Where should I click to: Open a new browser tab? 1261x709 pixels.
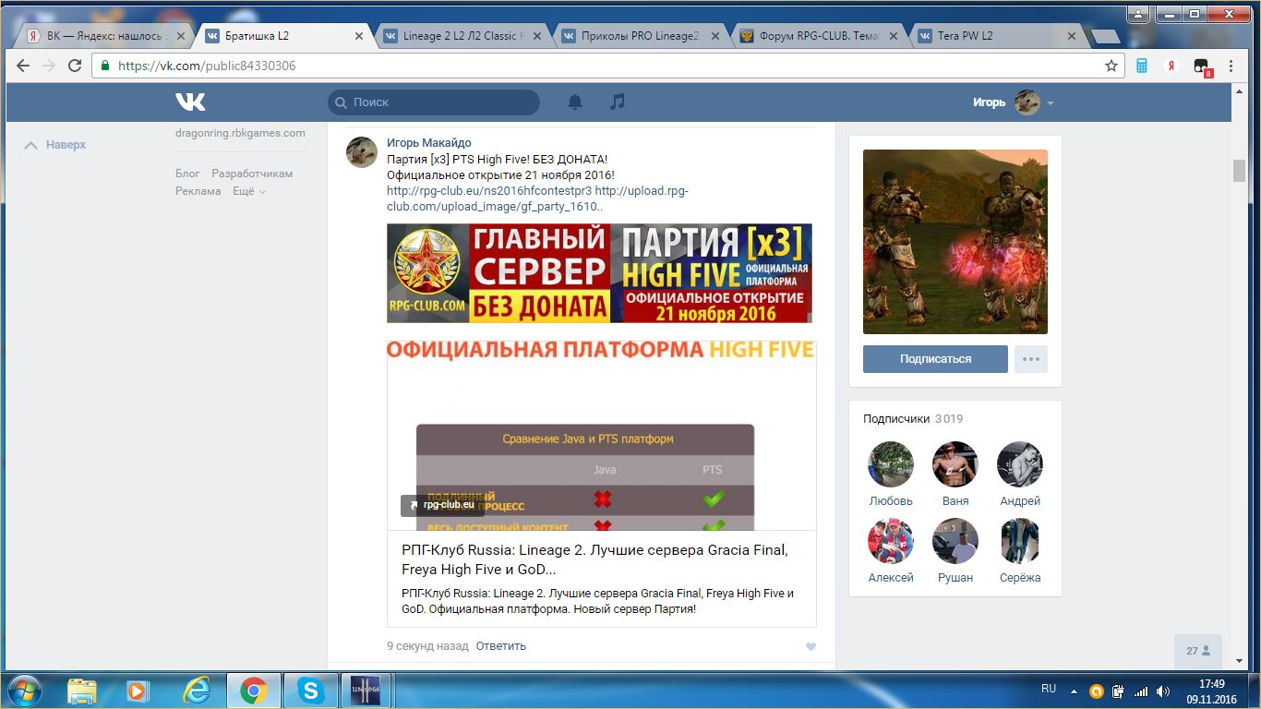tap(1104, 37)
